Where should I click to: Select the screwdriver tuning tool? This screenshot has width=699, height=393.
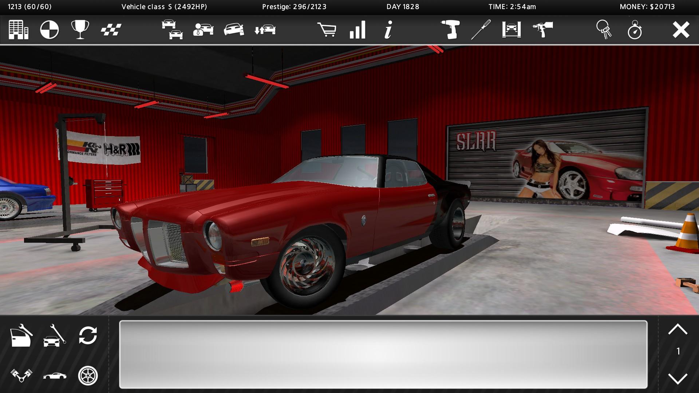[x=481, y=29]
